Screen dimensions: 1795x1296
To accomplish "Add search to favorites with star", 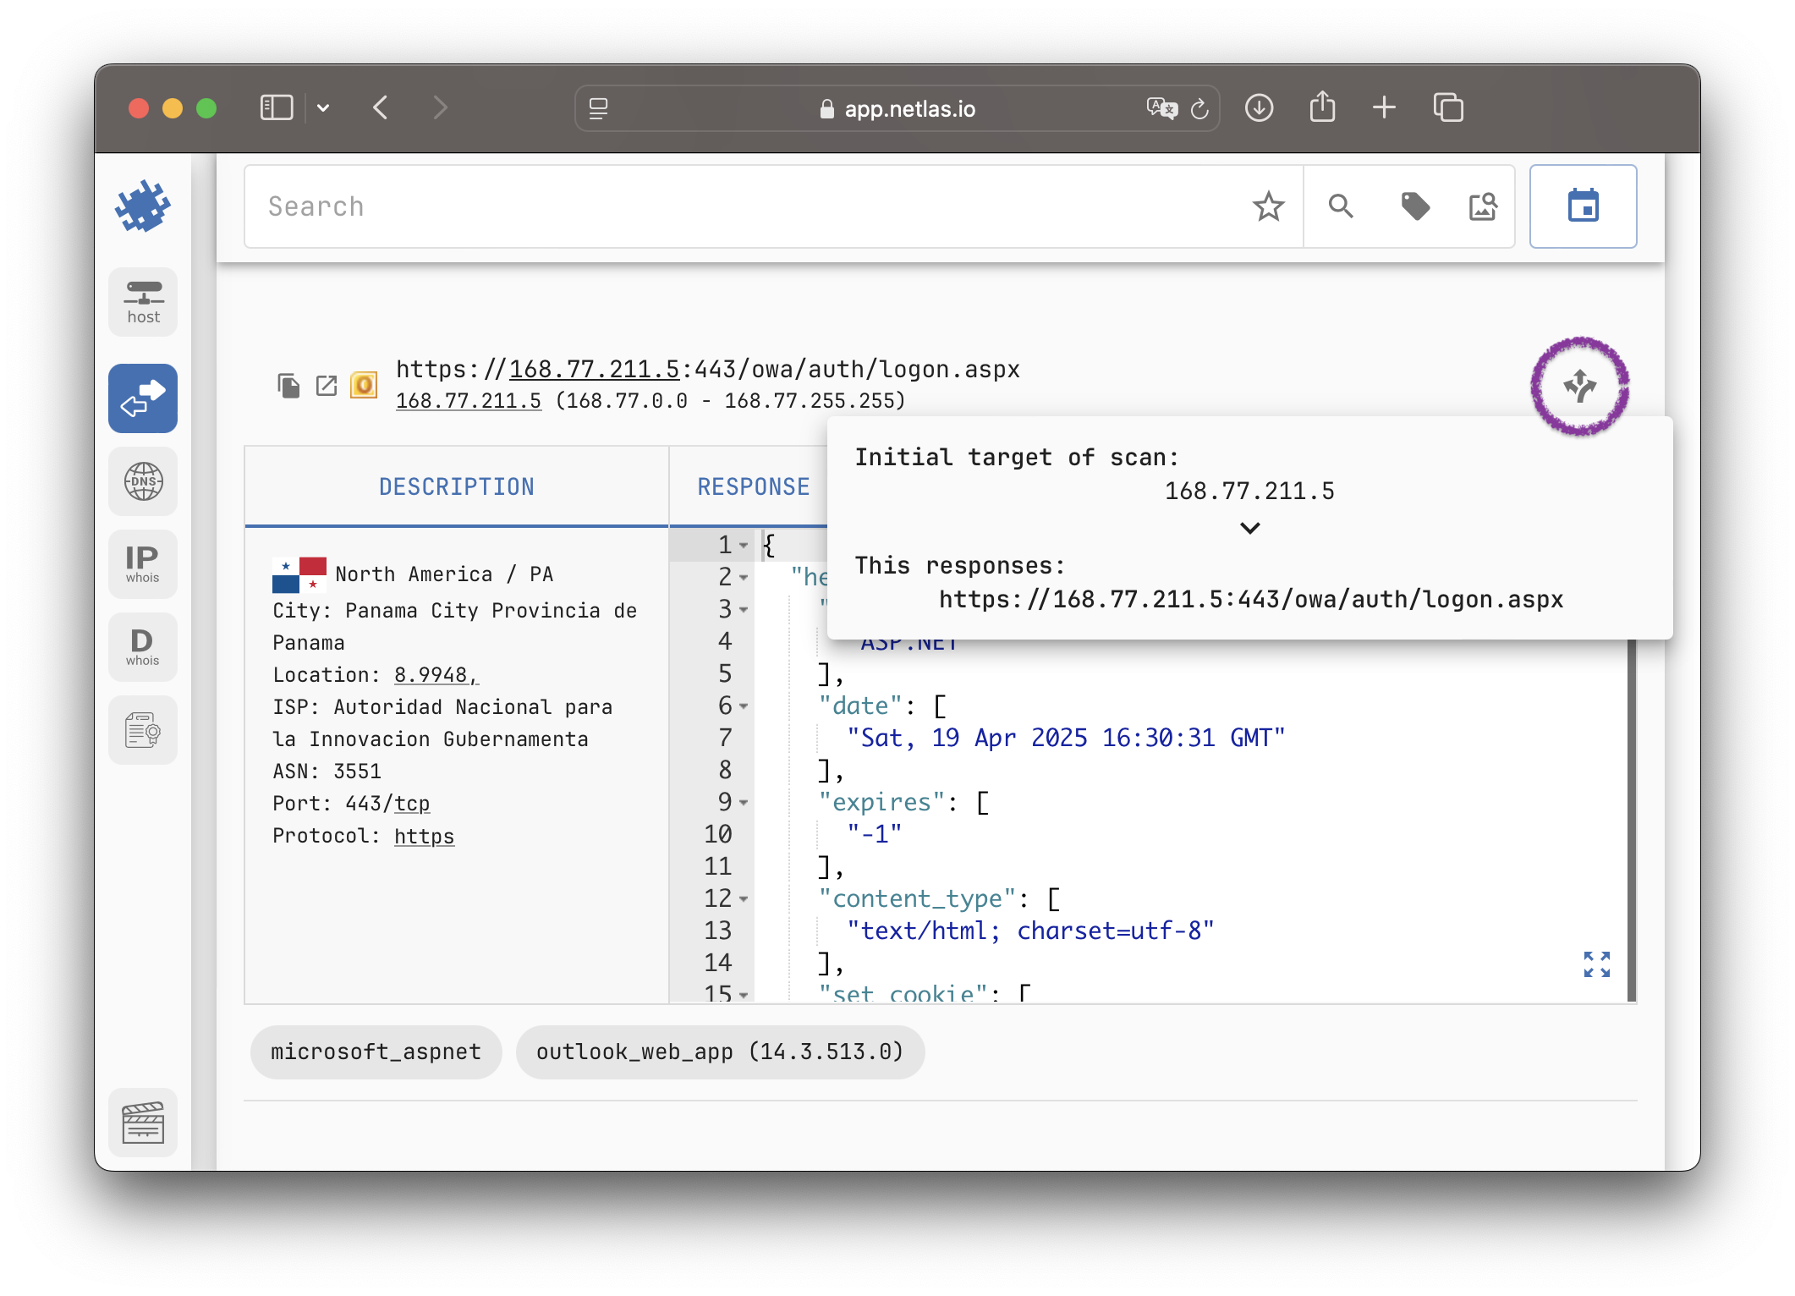I will tap(1268, 206).
